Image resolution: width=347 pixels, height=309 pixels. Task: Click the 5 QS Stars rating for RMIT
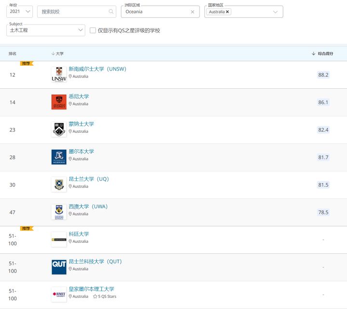point(105,296)
